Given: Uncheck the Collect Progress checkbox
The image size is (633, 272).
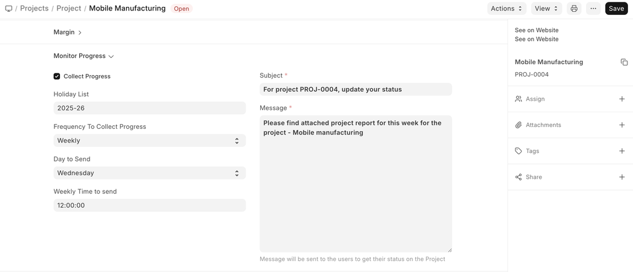Looking at the screenshot, I should coord(57,76).
